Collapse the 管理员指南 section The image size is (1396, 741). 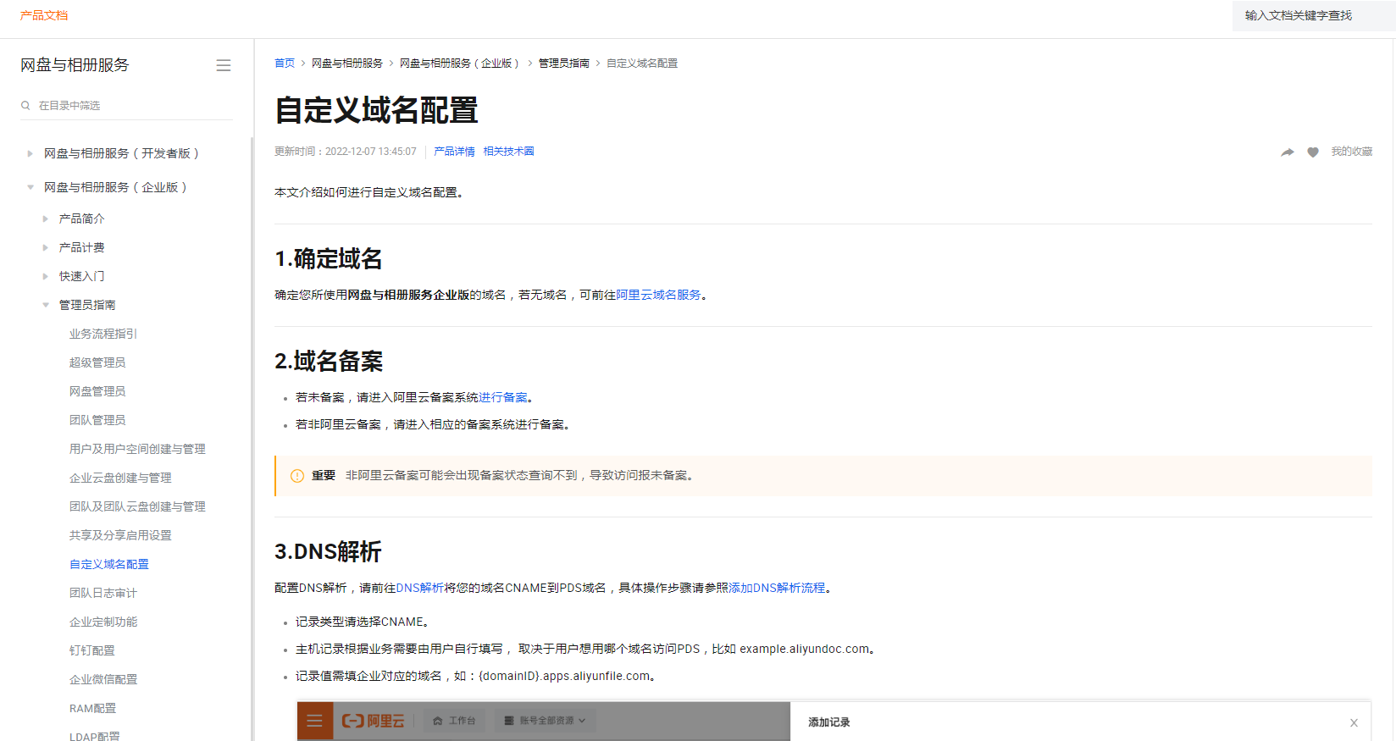45,305
